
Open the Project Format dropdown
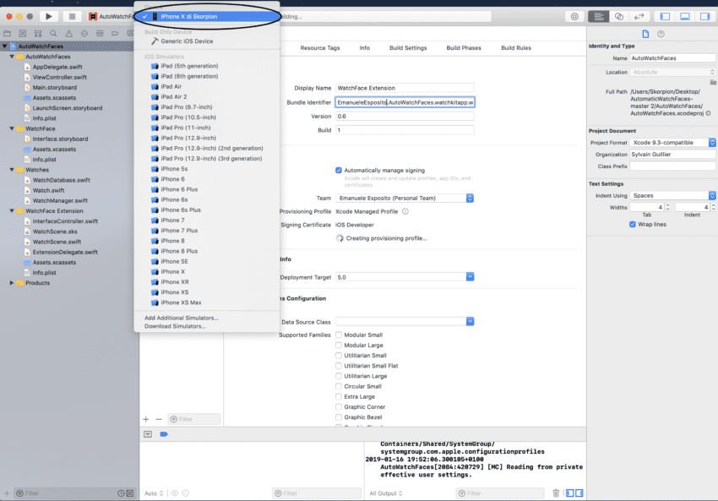coord(672,143)
